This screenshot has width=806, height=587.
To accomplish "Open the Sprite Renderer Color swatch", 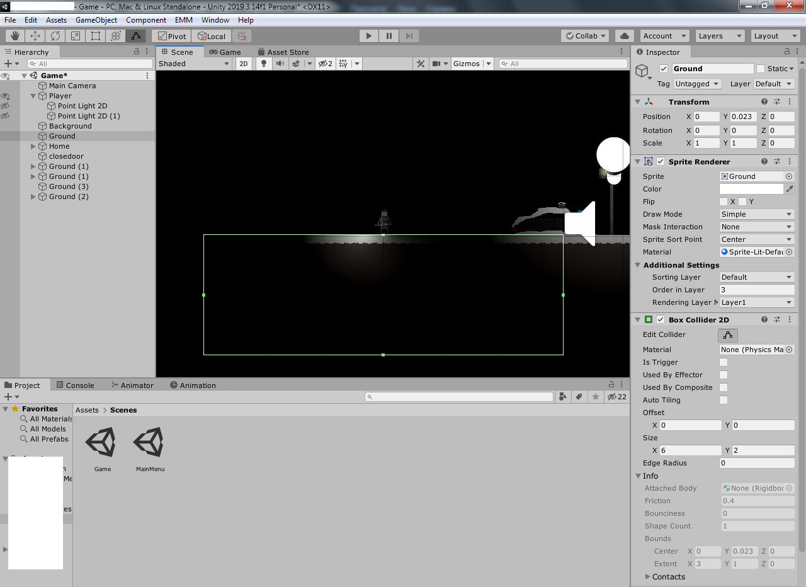I will 751,189.
